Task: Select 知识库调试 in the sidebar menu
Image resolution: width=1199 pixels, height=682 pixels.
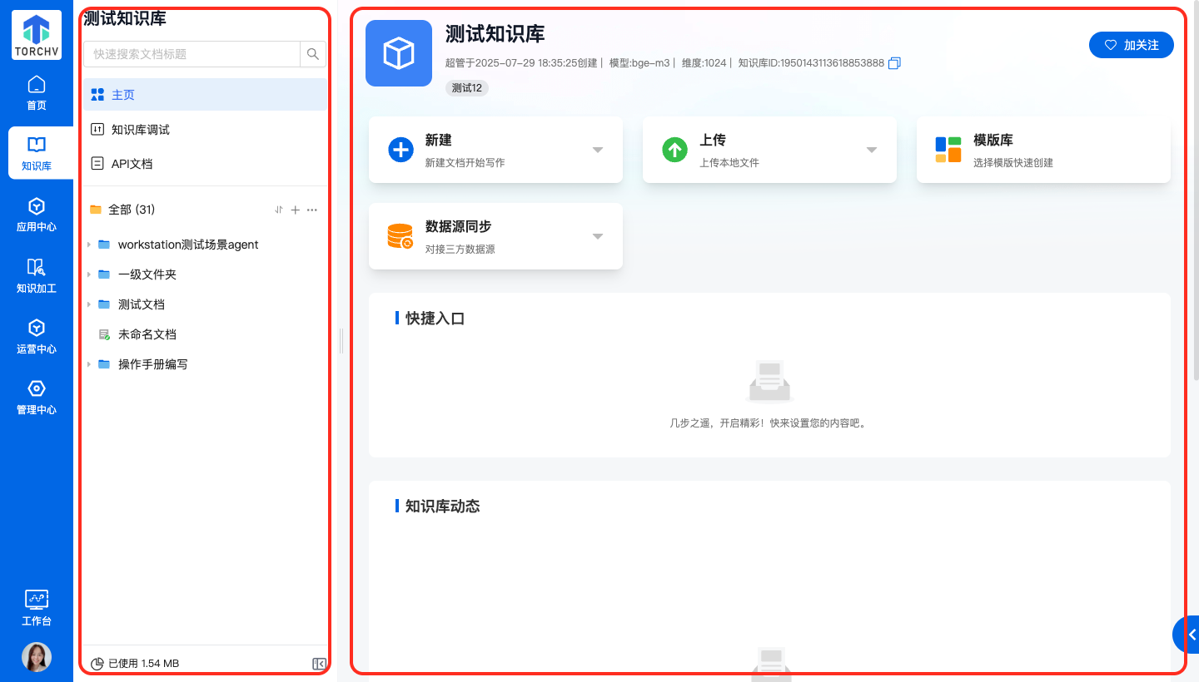Action: coord(140,130)
